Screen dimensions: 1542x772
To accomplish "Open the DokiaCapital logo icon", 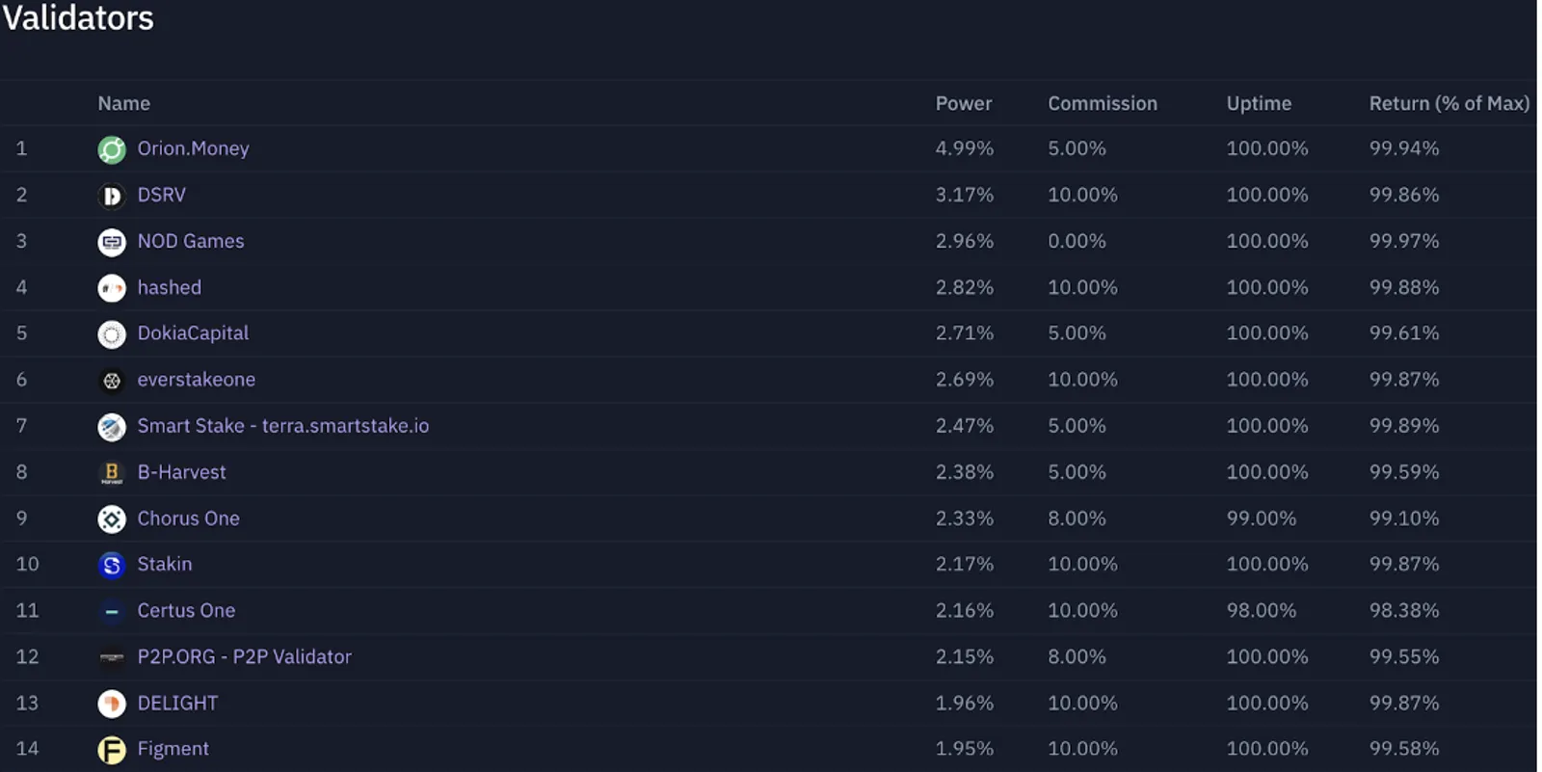I will 112,334.
